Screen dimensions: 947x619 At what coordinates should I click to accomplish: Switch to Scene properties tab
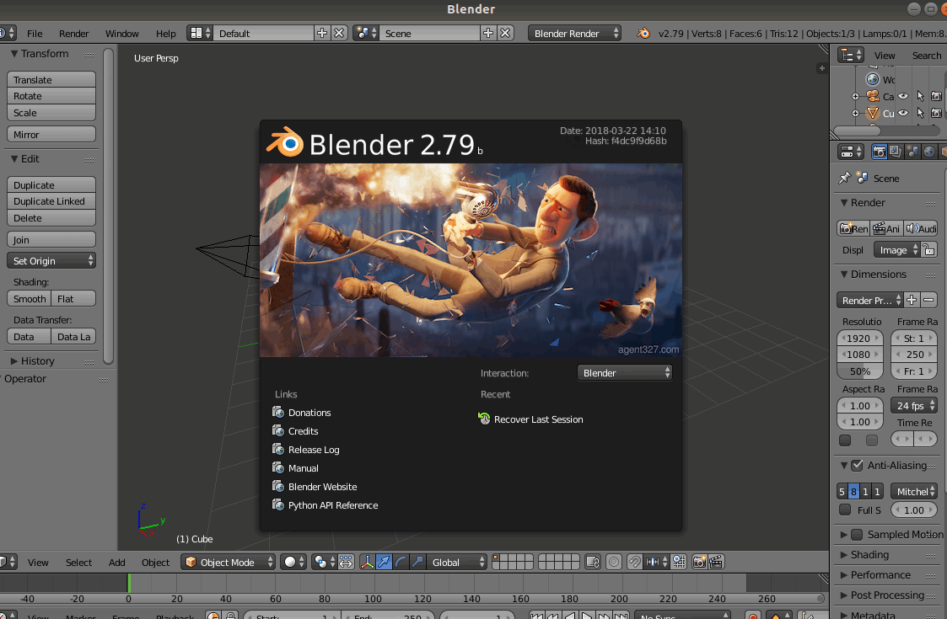[912, 152]
